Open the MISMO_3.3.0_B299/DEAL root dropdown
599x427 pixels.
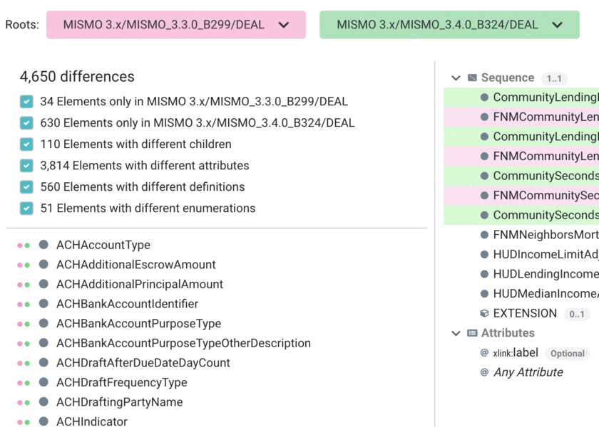point(284,24)
